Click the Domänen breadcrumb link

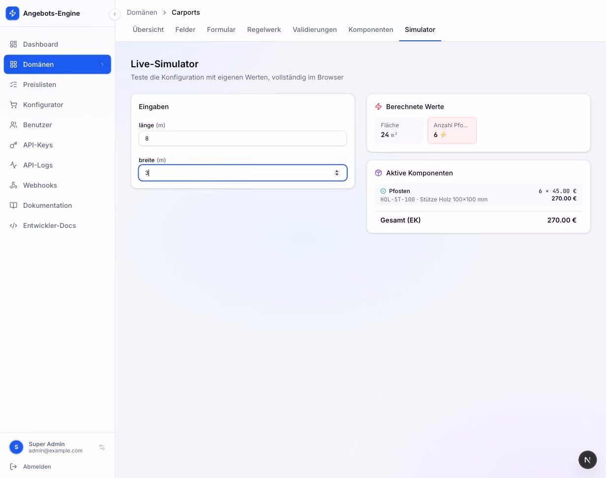point(142,12)
